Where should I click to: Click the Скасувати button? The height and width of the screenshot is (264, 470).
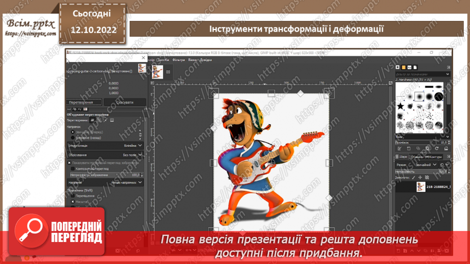[x=125, y=102]
